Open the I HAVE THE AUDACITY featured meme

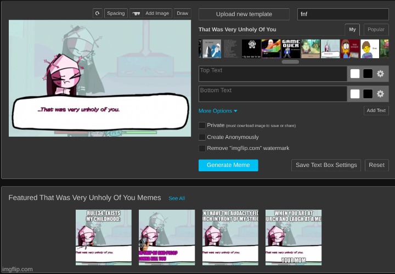tap(230, 237)
